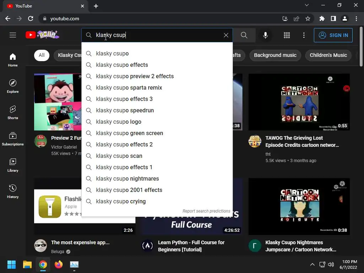
Task: Select 'klasky csupo speedrun' suggestion
Action: click(x=157, y=110)
